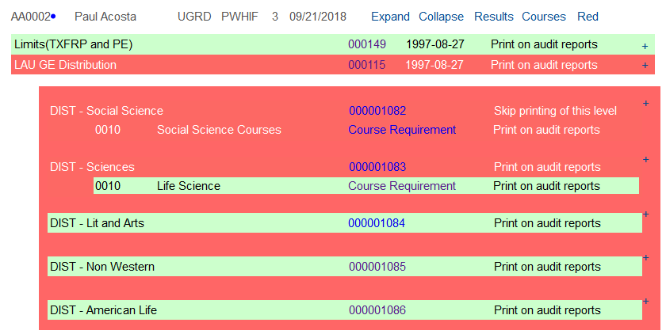This screenshot has height=334, width=666.
Task: Click plus icon beside DIST - Social Science
Action: pyautogui.click(x=645, y=103)
